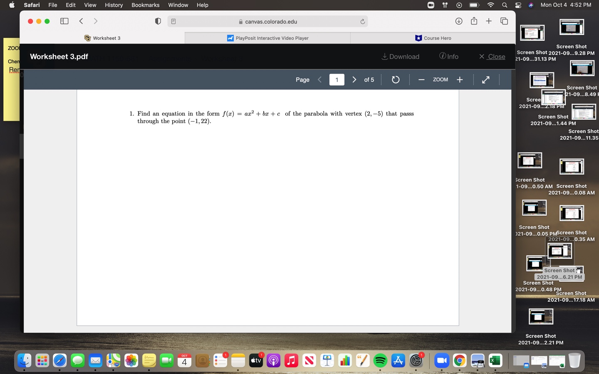Download the Worksheet 3.pdf file

click(400, 57)
